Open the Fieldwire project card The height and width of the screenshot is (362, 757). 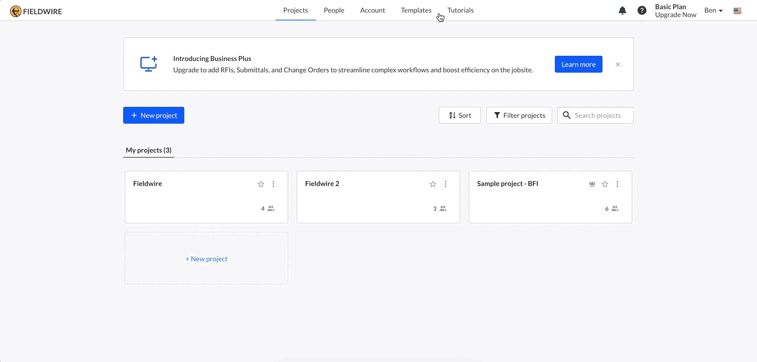click(206, 197)
